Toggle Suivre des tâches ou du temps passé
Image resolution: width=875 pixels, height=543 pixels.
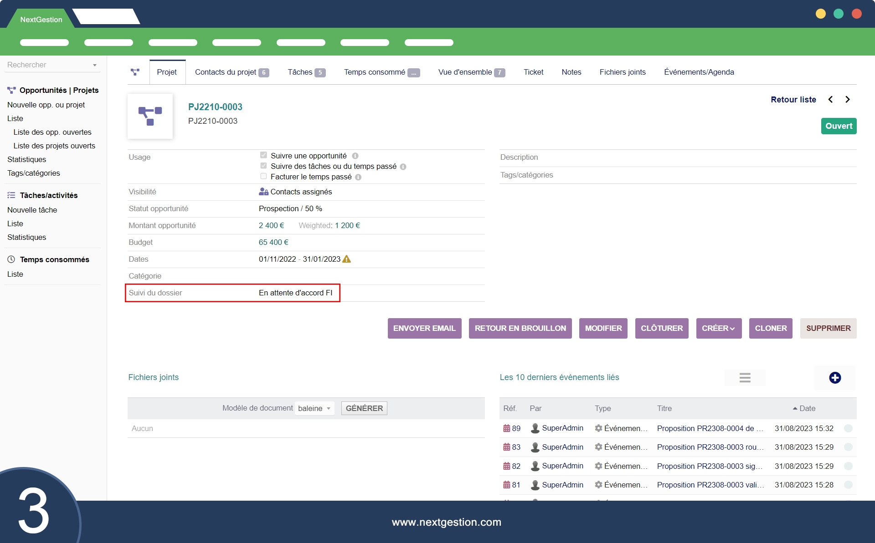pyautogui.click(x=263, y=166)
